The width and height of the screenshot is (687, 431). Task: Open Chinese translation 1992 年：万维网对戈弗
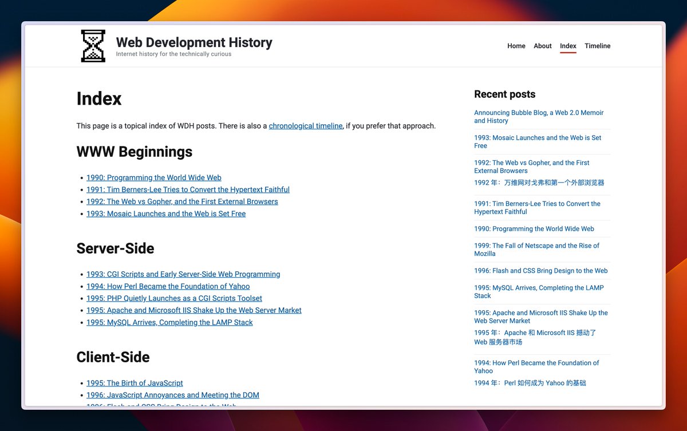point(539,183)
